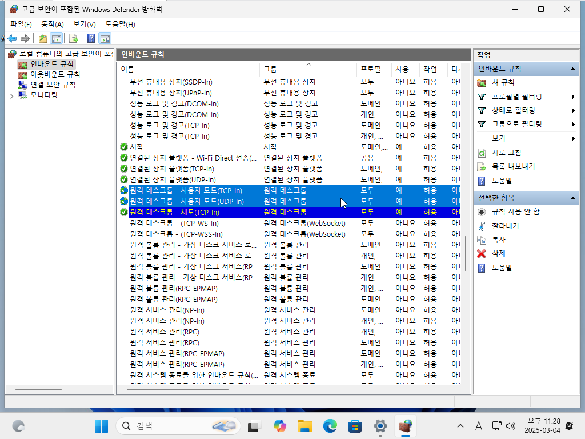The image size is (585, 439).
Task: Click the green check icon of 원격 데스크톱 - 섀도(TCP-In)
Action: pyautogui.click(x=124, y=212)
